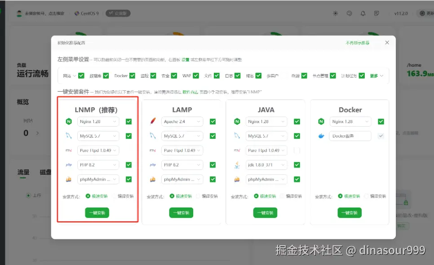
Task: Click the PHP icon in LNMP card
Action: 69,165
